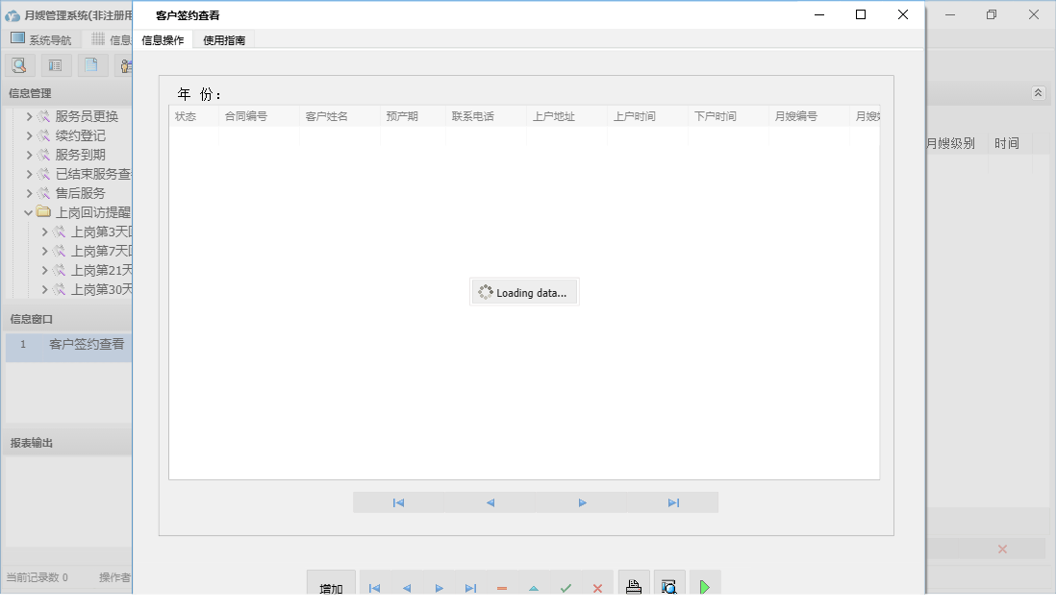Select the search/query icon in the toolbar

pyautogui.click(x=19, y=64)
